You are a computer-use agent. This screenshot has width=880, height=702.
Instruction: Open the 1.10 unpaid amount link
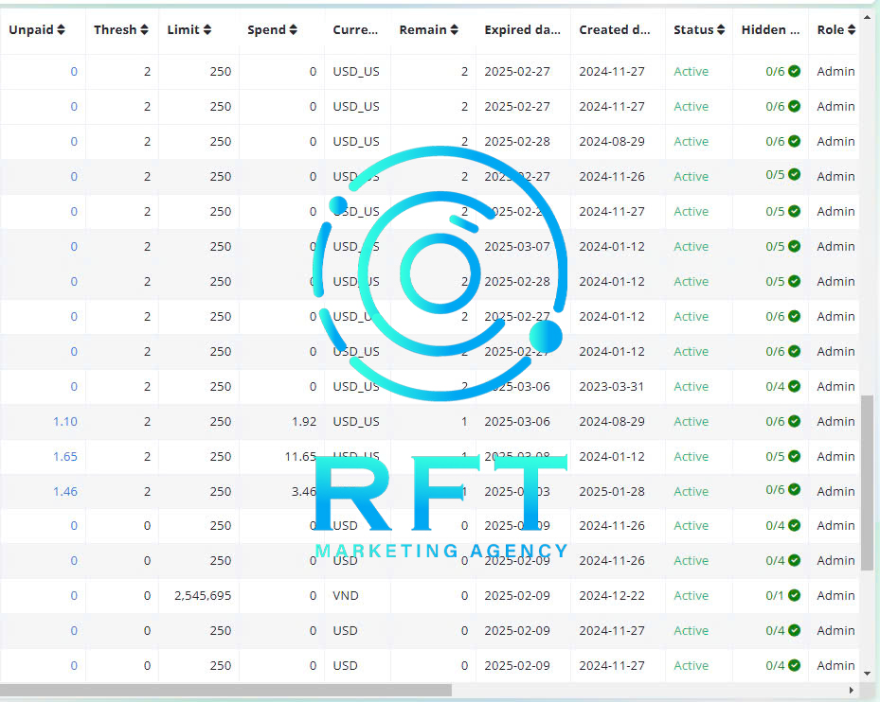tap(65, 422)
